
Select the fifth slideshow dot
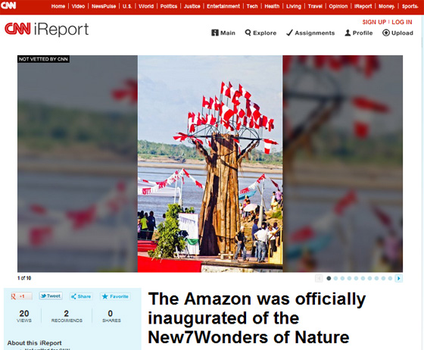356,278
